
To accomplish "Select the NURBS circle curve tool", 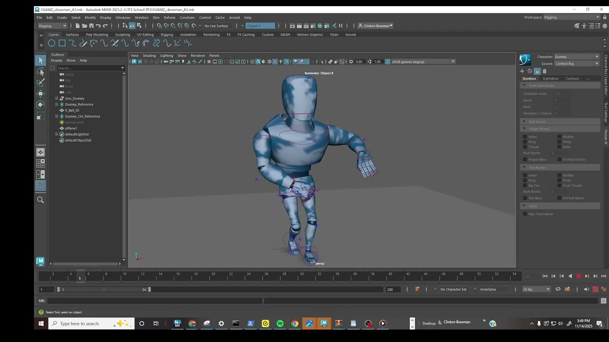I will point(51,43).
